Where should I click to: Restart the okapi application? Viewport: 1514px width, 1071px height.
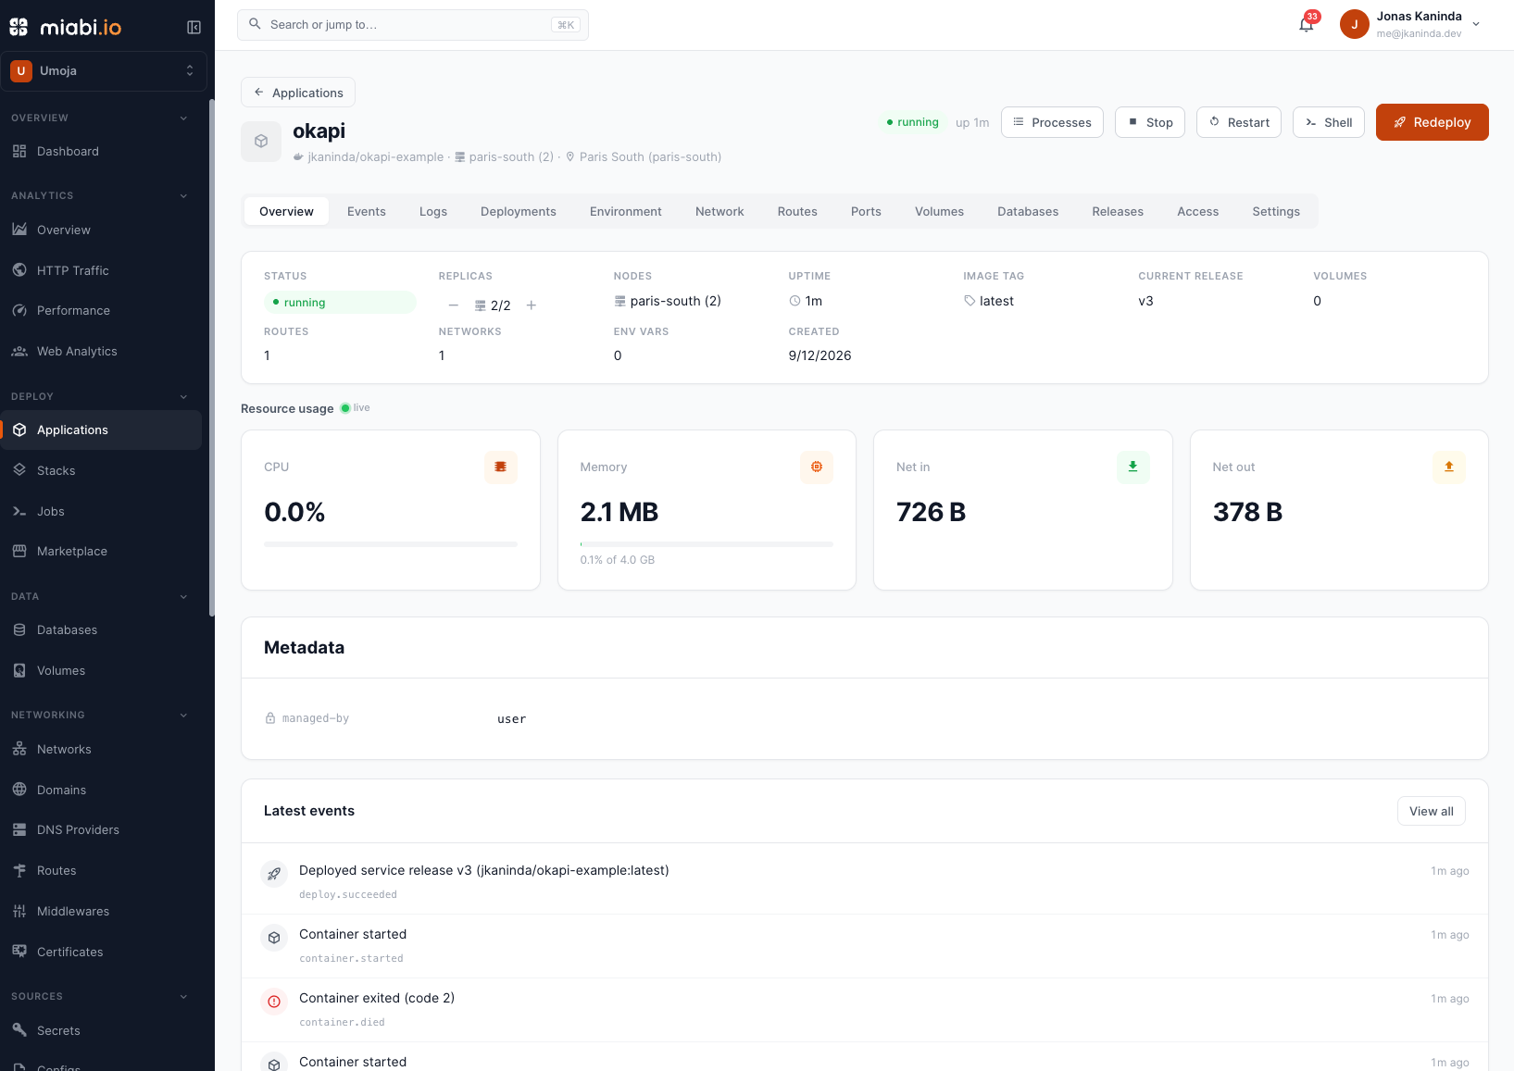click(1239, 122)
